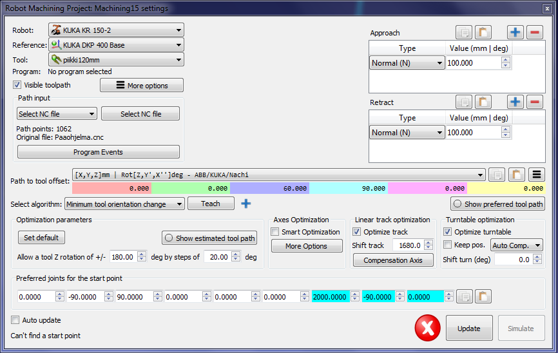Enable Smart Optimization checkbox
The image size is (558, 353).
pos(276,232)
